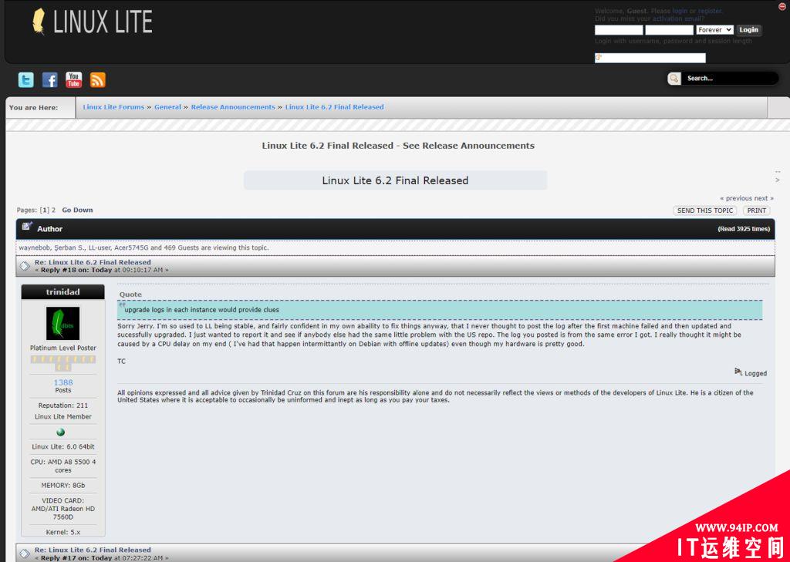The image size is (790, 562).
Task: Click the Logged IP icon
Action: (738, 372)
